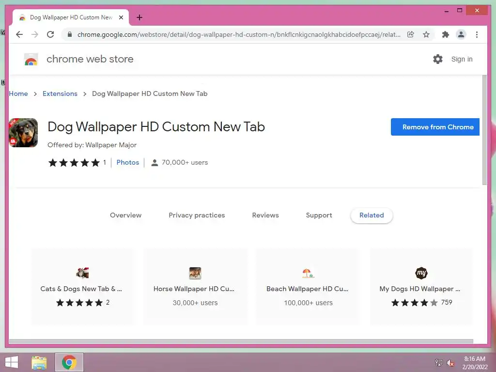Click Beach Wallpaper umbrella icon

[x=308, y=273]
